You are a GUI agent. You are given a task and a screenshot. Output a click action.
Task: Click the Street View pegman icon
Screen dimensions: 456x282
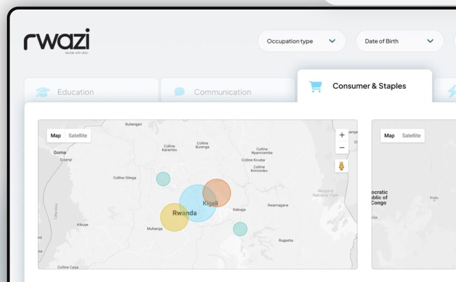click(341, 166)
